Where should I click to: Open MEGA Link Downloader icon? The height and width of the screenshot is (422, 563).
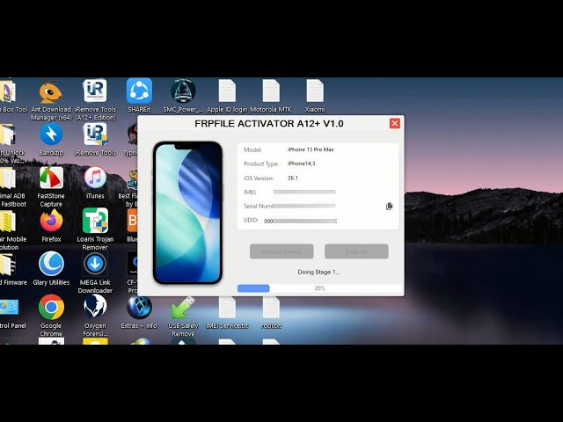tap(95, 264)
